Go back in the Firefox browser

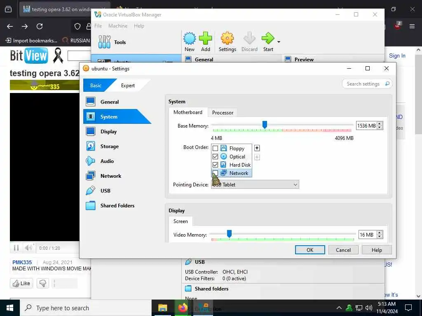click(x=10, y=26)
